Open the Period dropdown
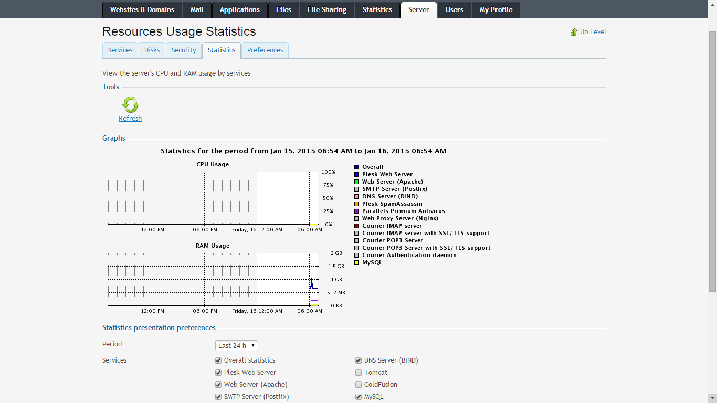The width and height of the screenshot is (717, 403). (x=236, y=345)
